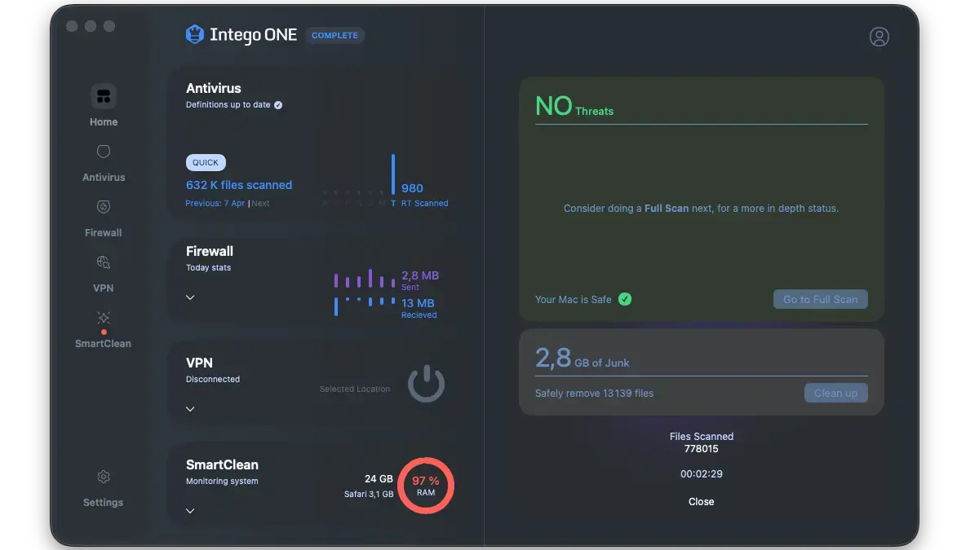Click Clean up to remove junk files

click(835, 393)
